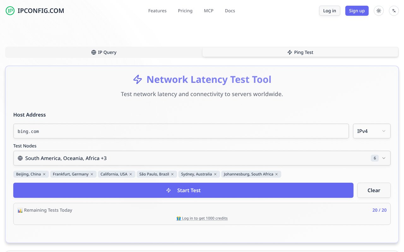Click the Clear button

374,190
